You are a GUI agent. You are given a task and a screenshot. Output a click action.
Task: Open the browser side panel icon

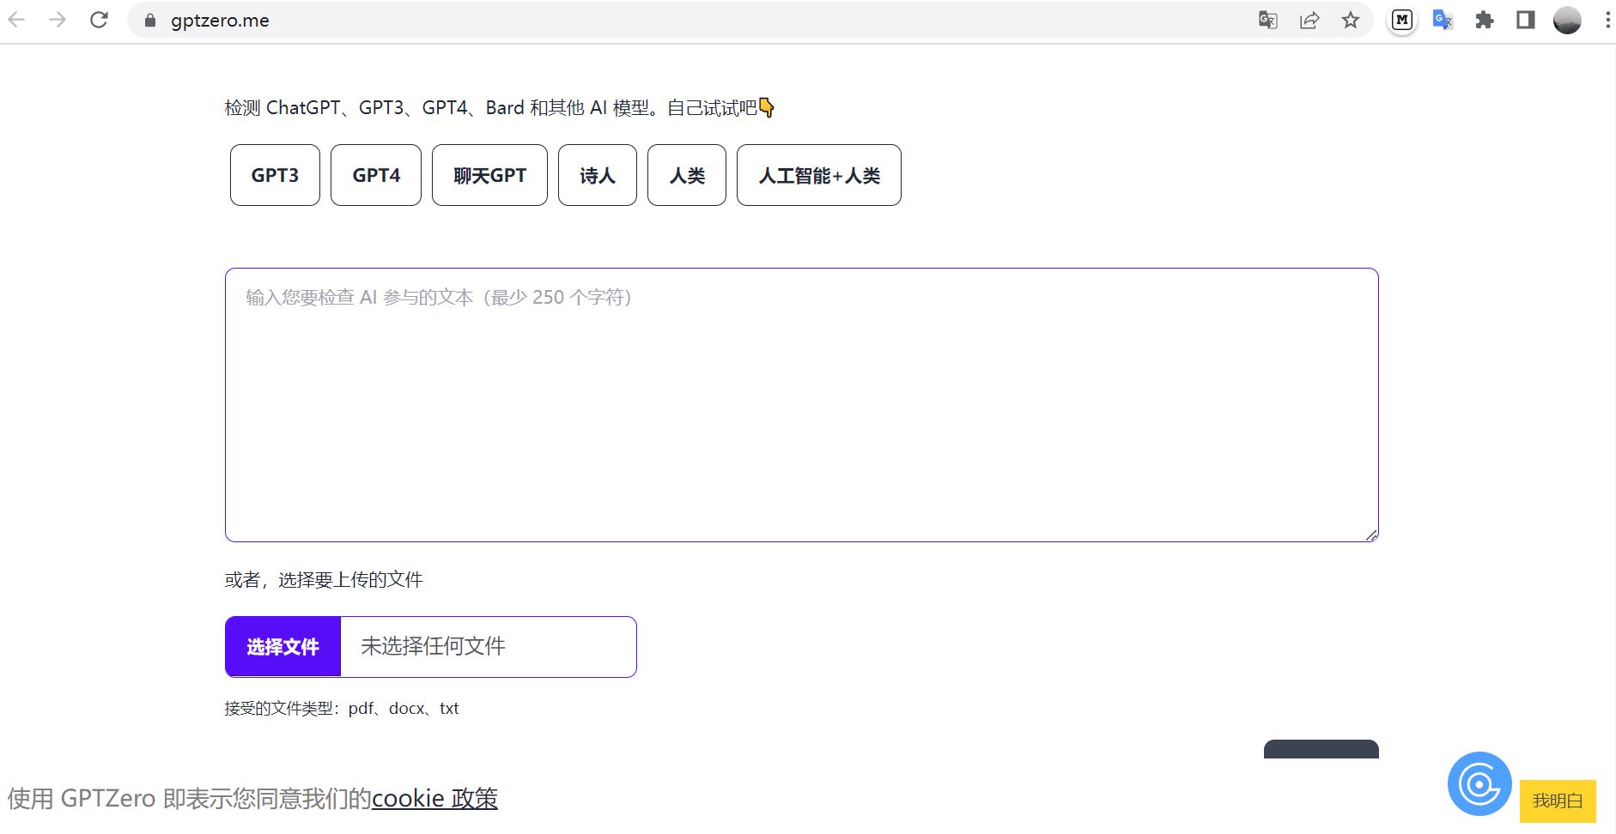click(x=1527, y=20)
